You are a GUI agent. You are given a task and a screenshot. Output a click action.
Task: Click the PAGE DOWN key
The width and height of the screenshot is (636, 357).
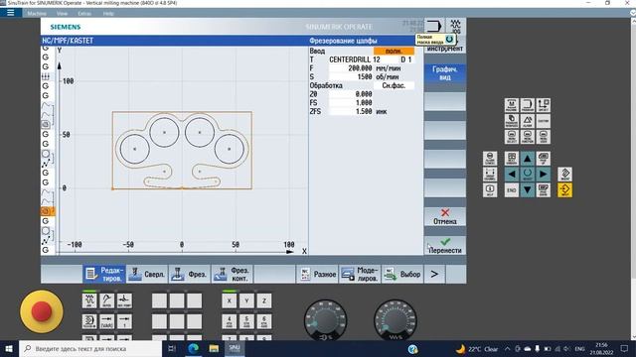(544, 189)
